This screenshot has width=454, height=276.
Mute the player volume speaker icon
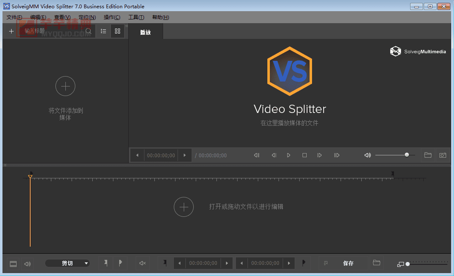(368, 156)
